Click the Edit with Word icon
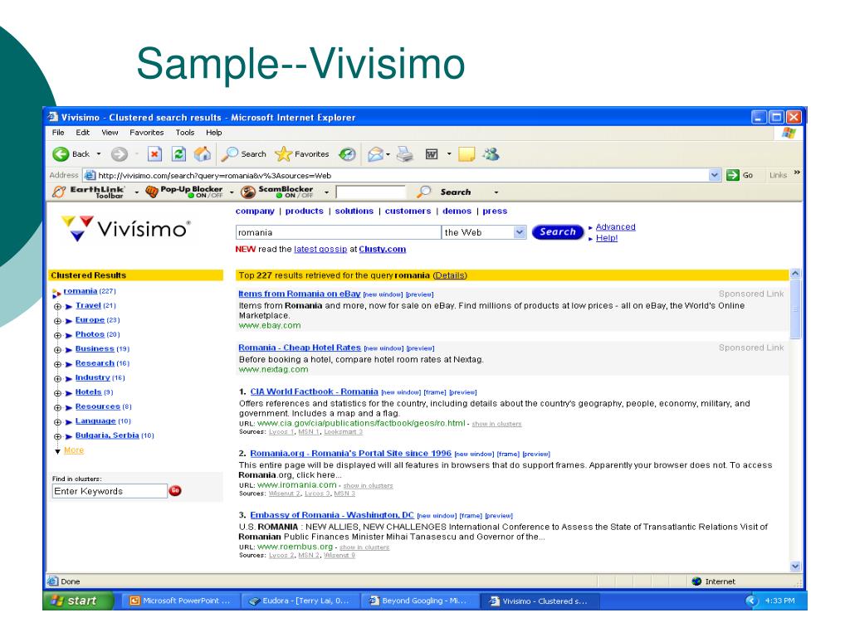The width and height of the screenshot is (850, 637). (x=432, y=154)
